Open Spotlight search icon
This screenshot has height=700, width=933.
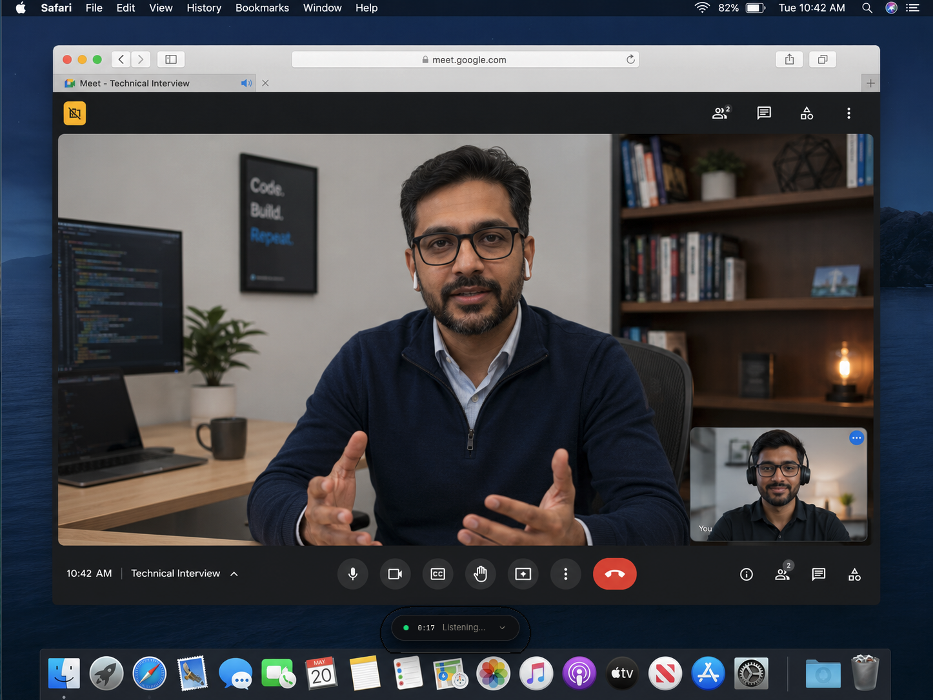click(x=867, y=8)
